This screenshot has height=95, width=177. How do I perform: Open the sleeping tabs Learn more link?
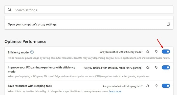(x=115, y=91)
